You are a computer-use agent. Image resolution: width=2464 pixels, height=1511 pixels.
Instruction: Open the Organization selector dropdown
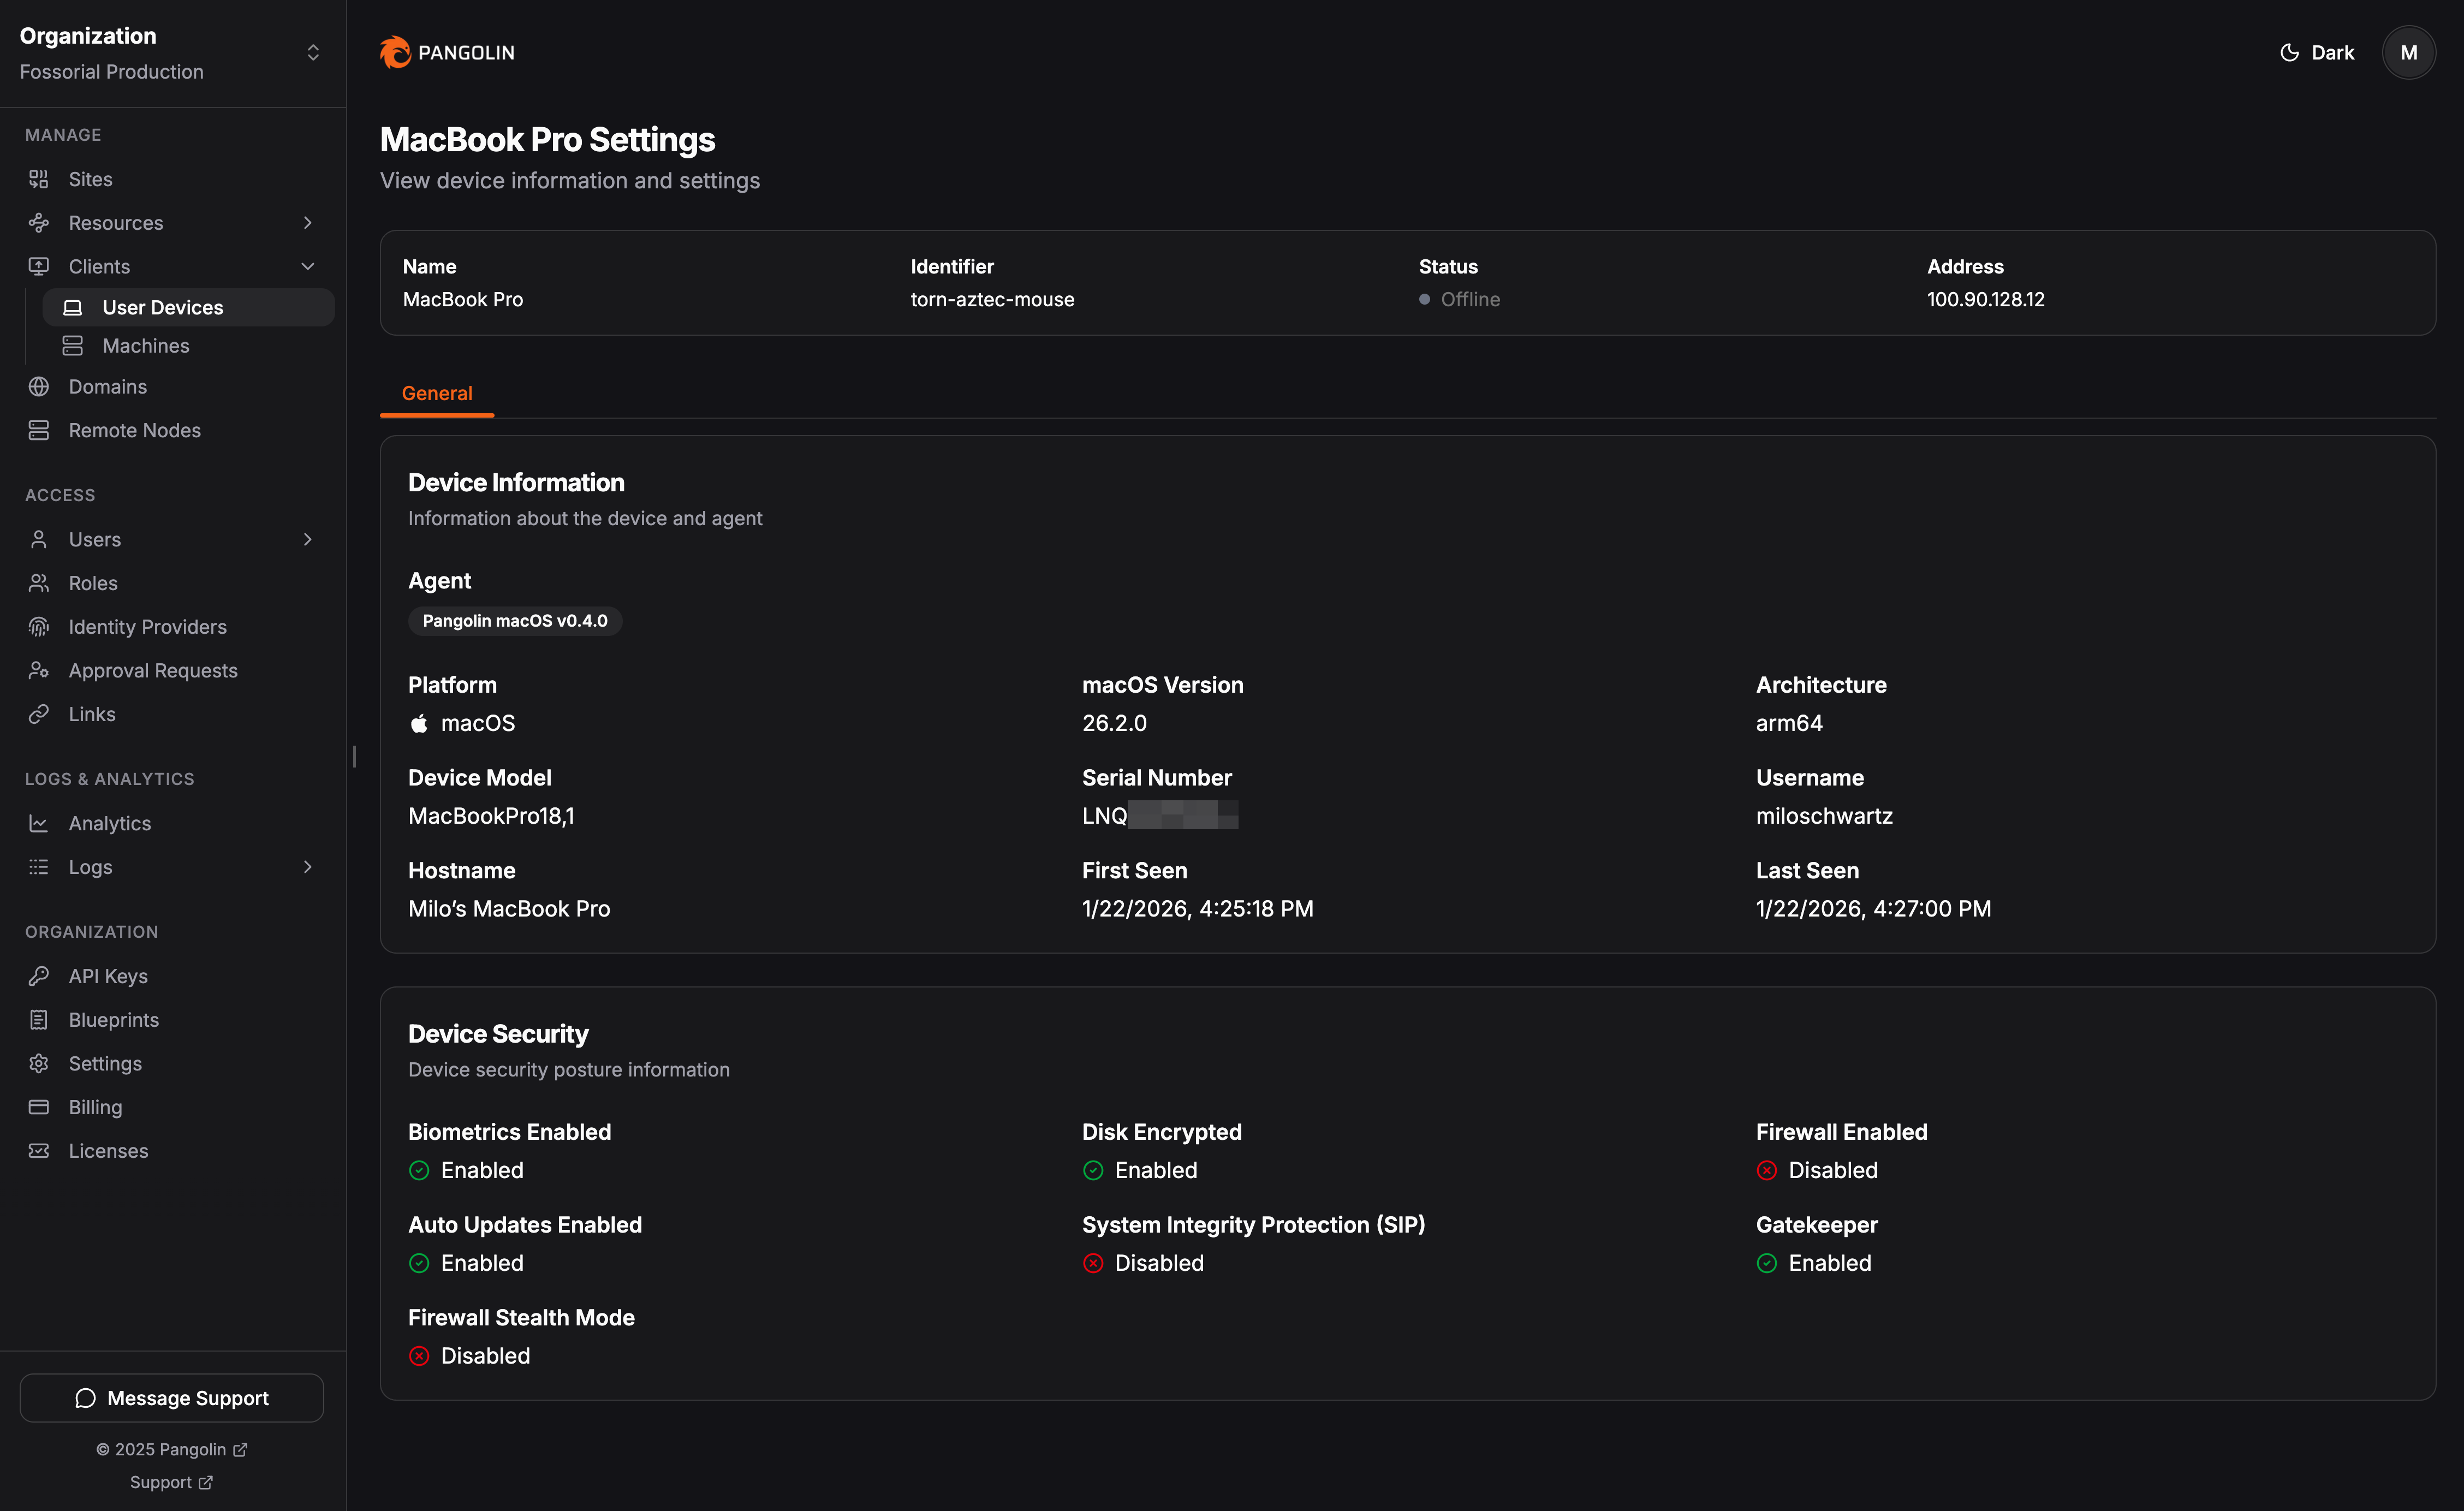click(x=312, y=52)
